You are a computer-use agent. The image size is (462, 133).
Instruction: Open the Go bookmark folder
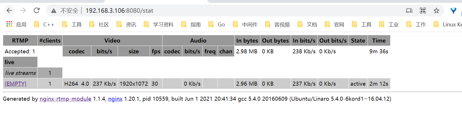217,24
